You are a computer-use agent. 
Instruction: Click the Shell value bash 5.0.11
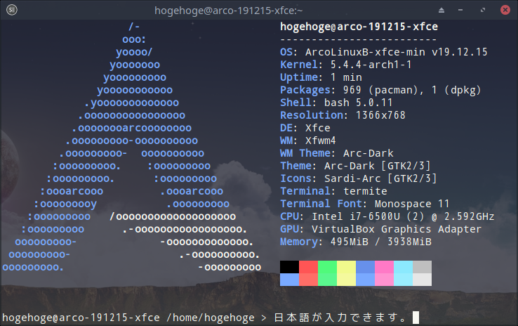[x=359, y=103]
